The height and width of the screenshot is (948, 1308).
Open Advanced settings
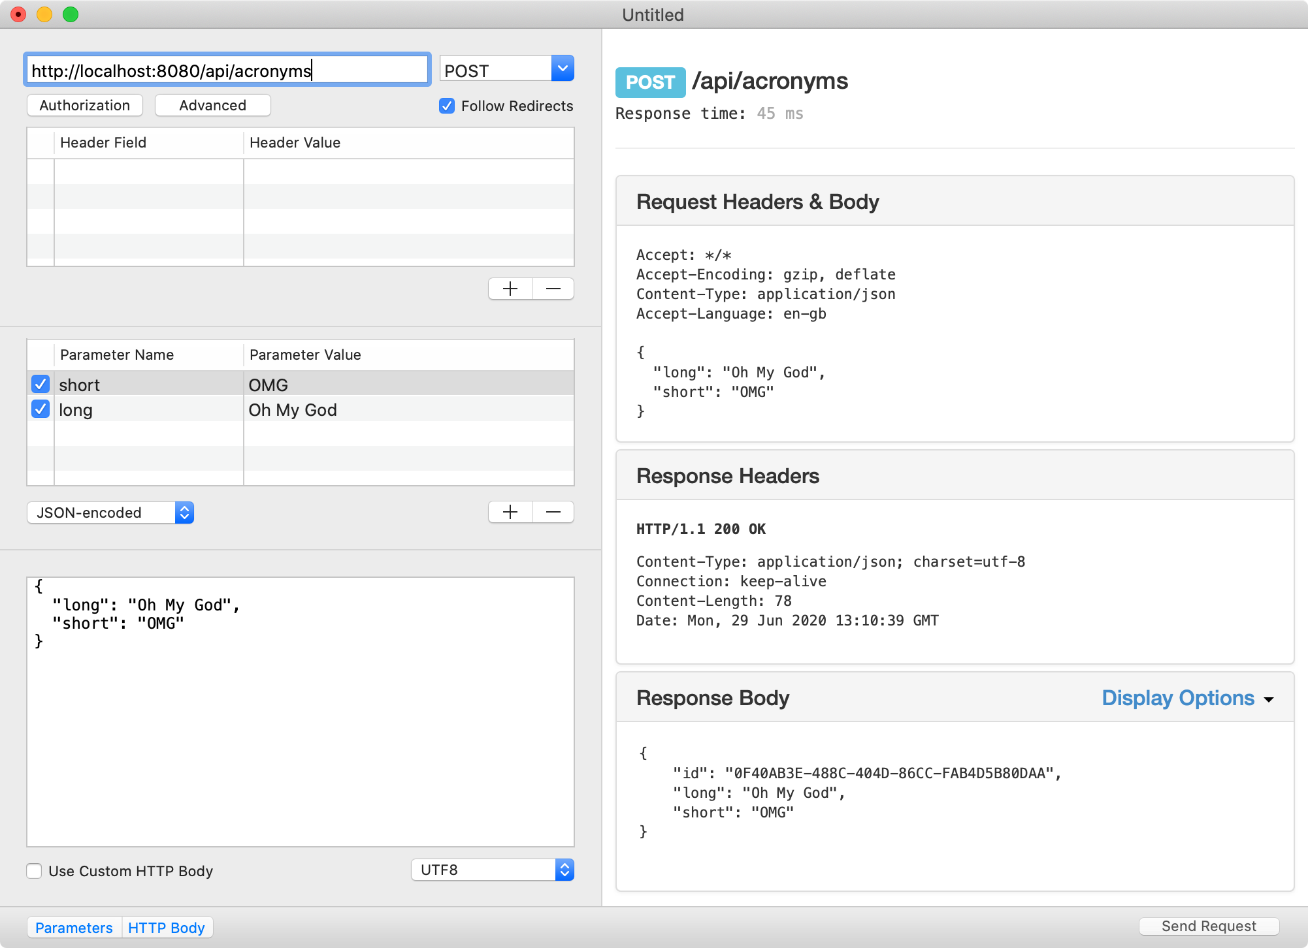tap(213, 105)
